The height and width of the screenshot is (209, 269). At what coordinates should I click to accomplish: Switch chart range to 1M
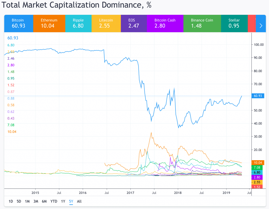pyautogui.click(x=27, y=201)
